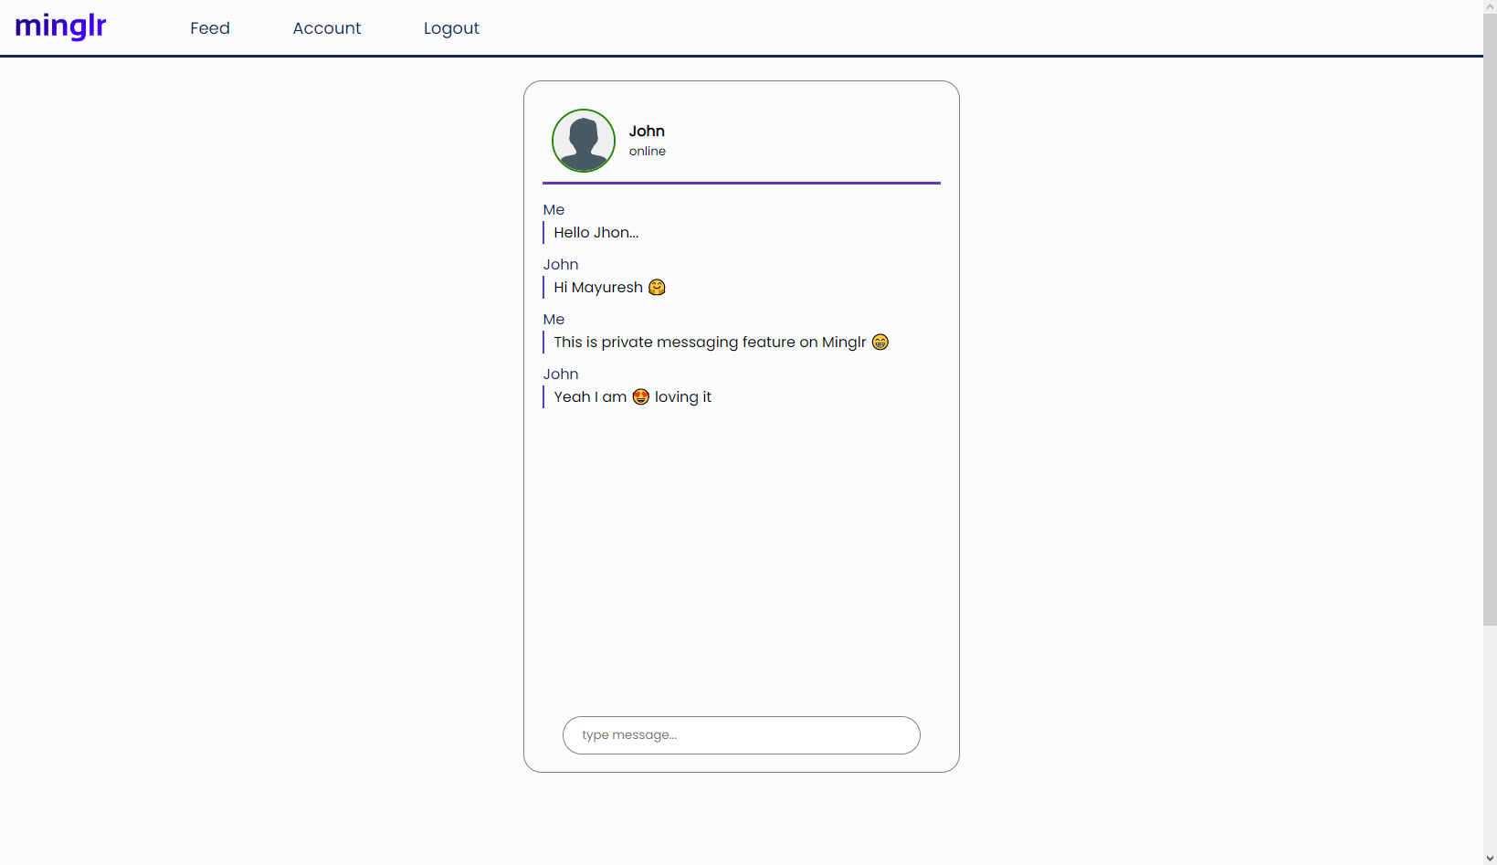Screen dimensions: 1497x865
Task: Click the online status text
Action: 648,152
